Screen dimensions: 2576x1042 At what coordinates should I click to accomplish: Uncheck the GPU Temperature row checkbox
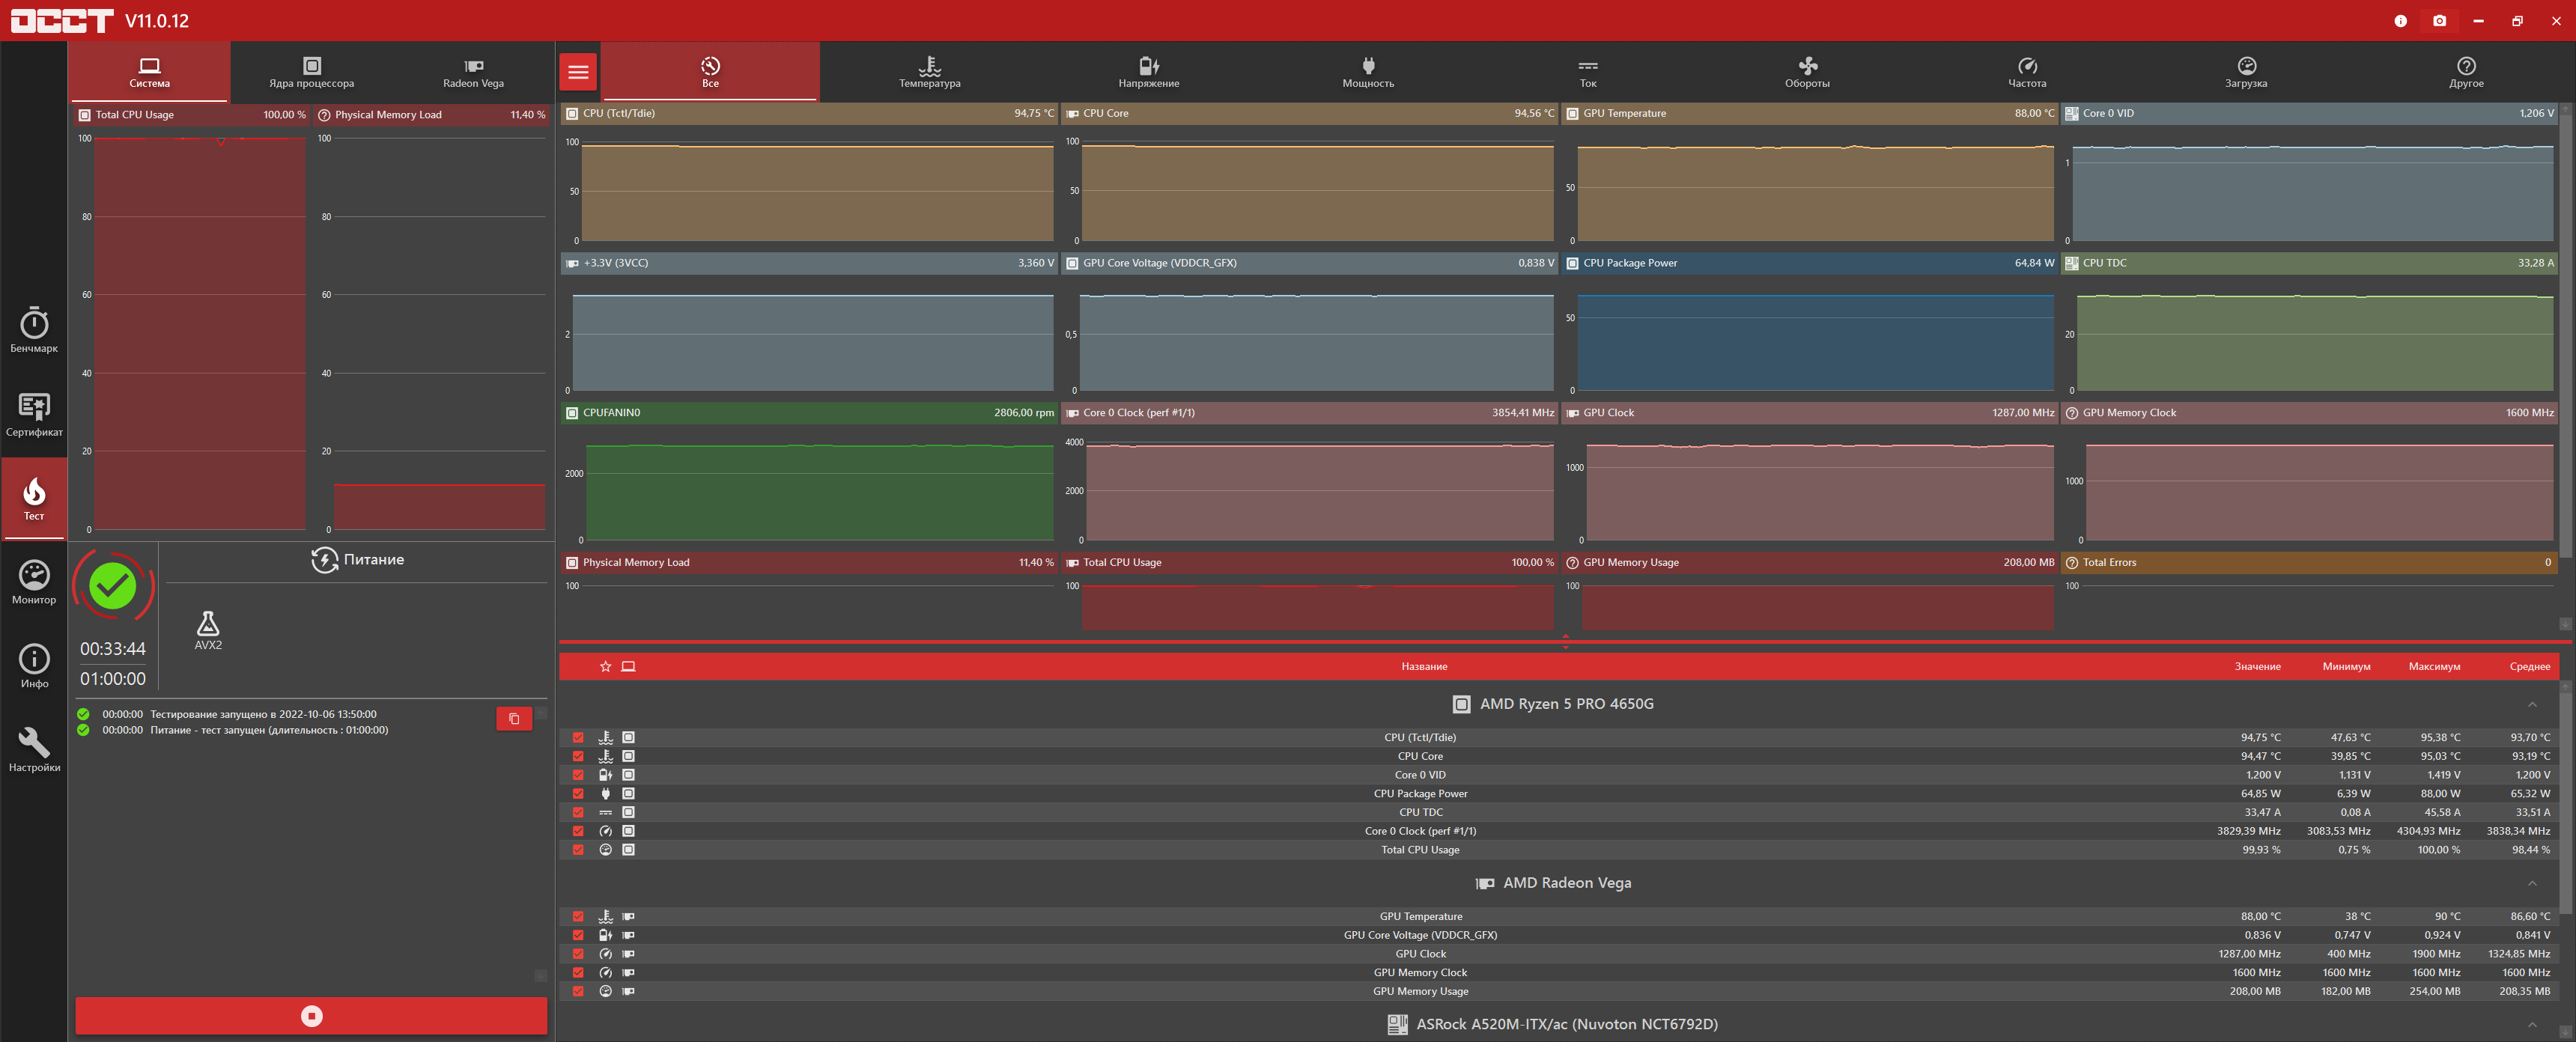click(x=578, y=917)
